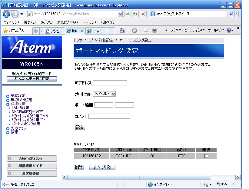Open パケットフィルタ設定(IP) link
249x189 pixels.
(x=28, y=120)
